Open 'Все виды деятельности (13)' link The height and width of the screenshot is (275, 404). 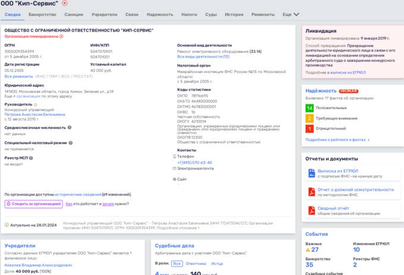tap(203, 56)
